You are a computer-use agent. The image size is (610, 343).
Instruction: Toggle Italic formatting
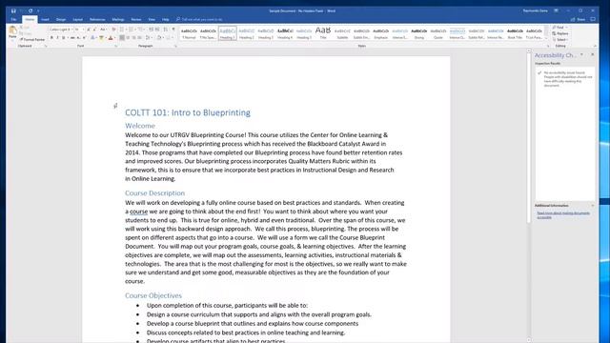57,38
